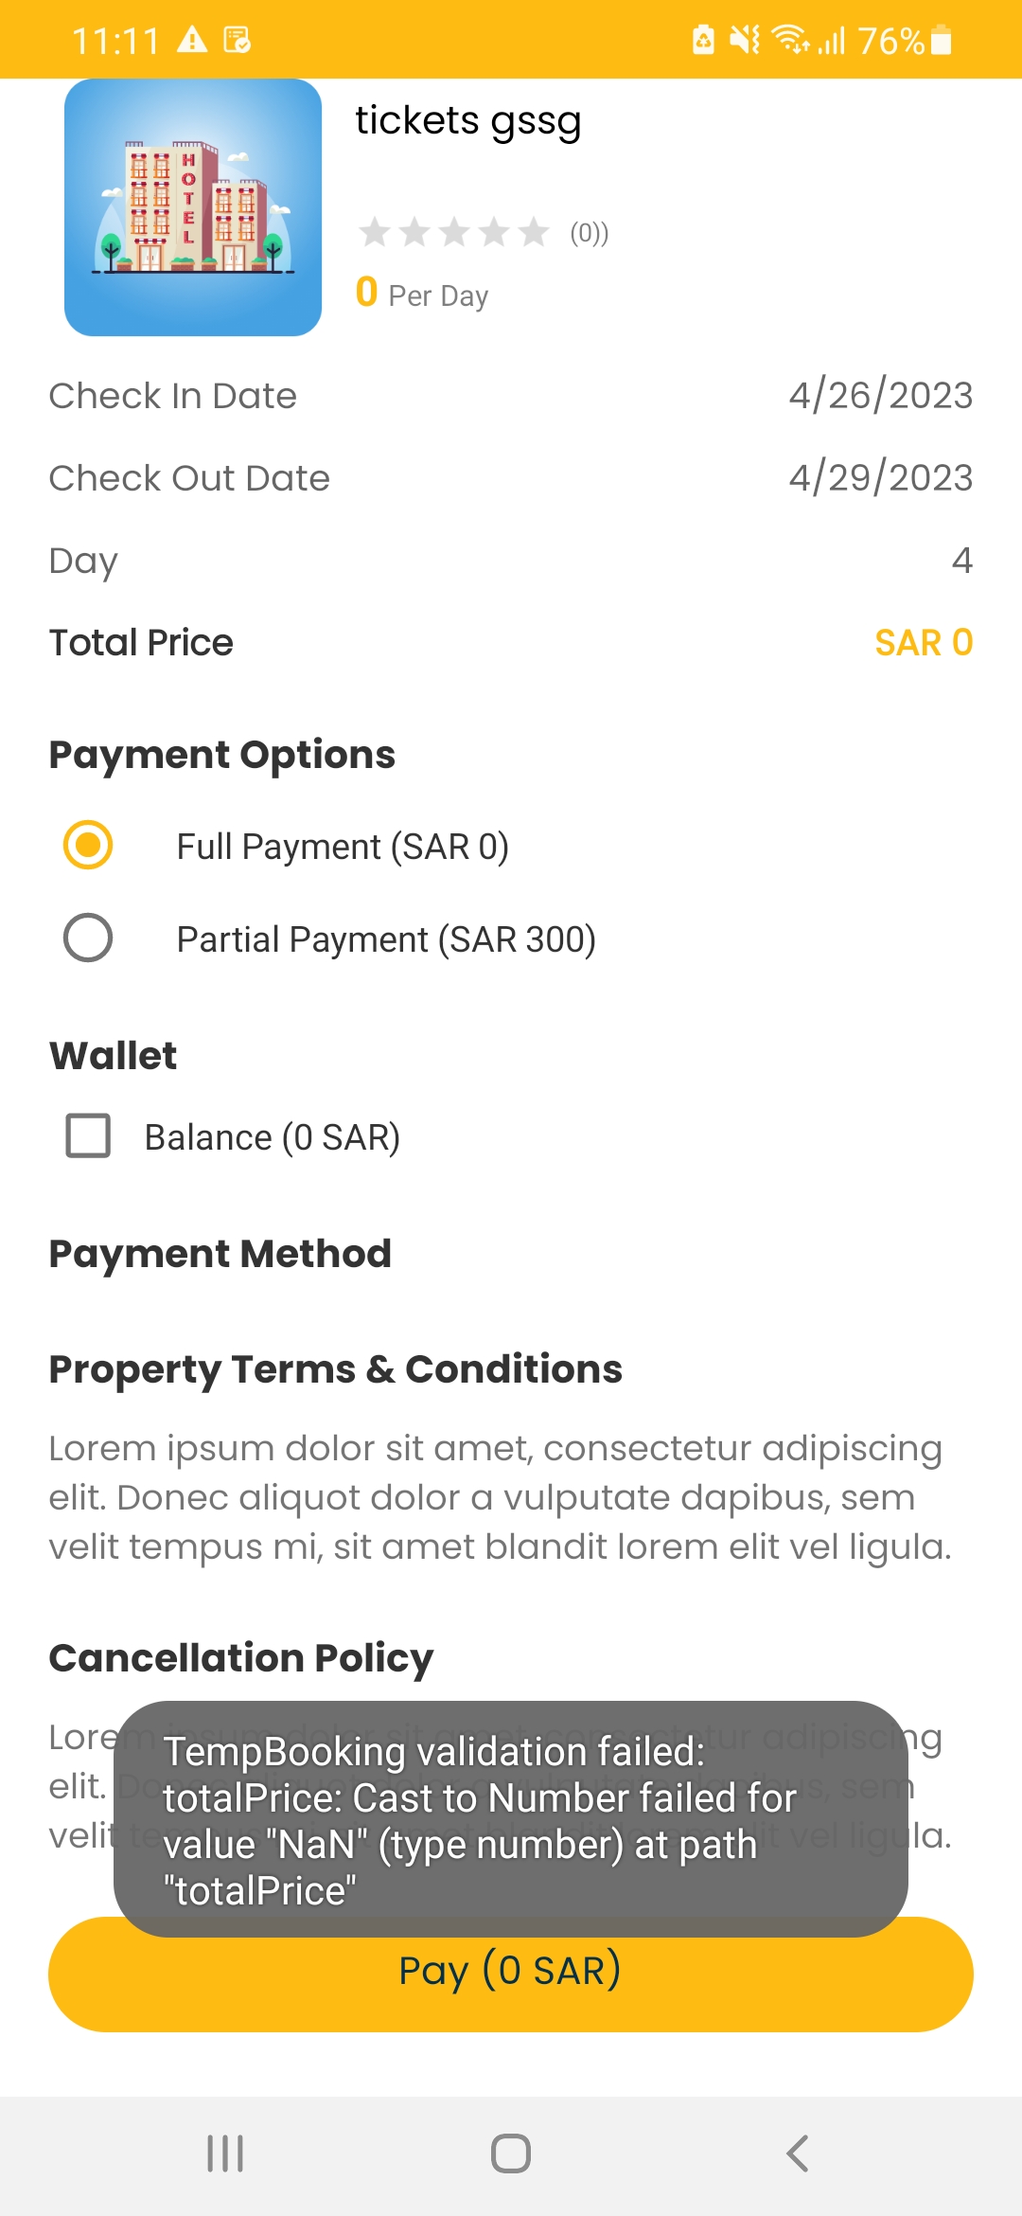
Task: Choose Partial Payment (SAR 300) option
Action: [x=88, y=938]
